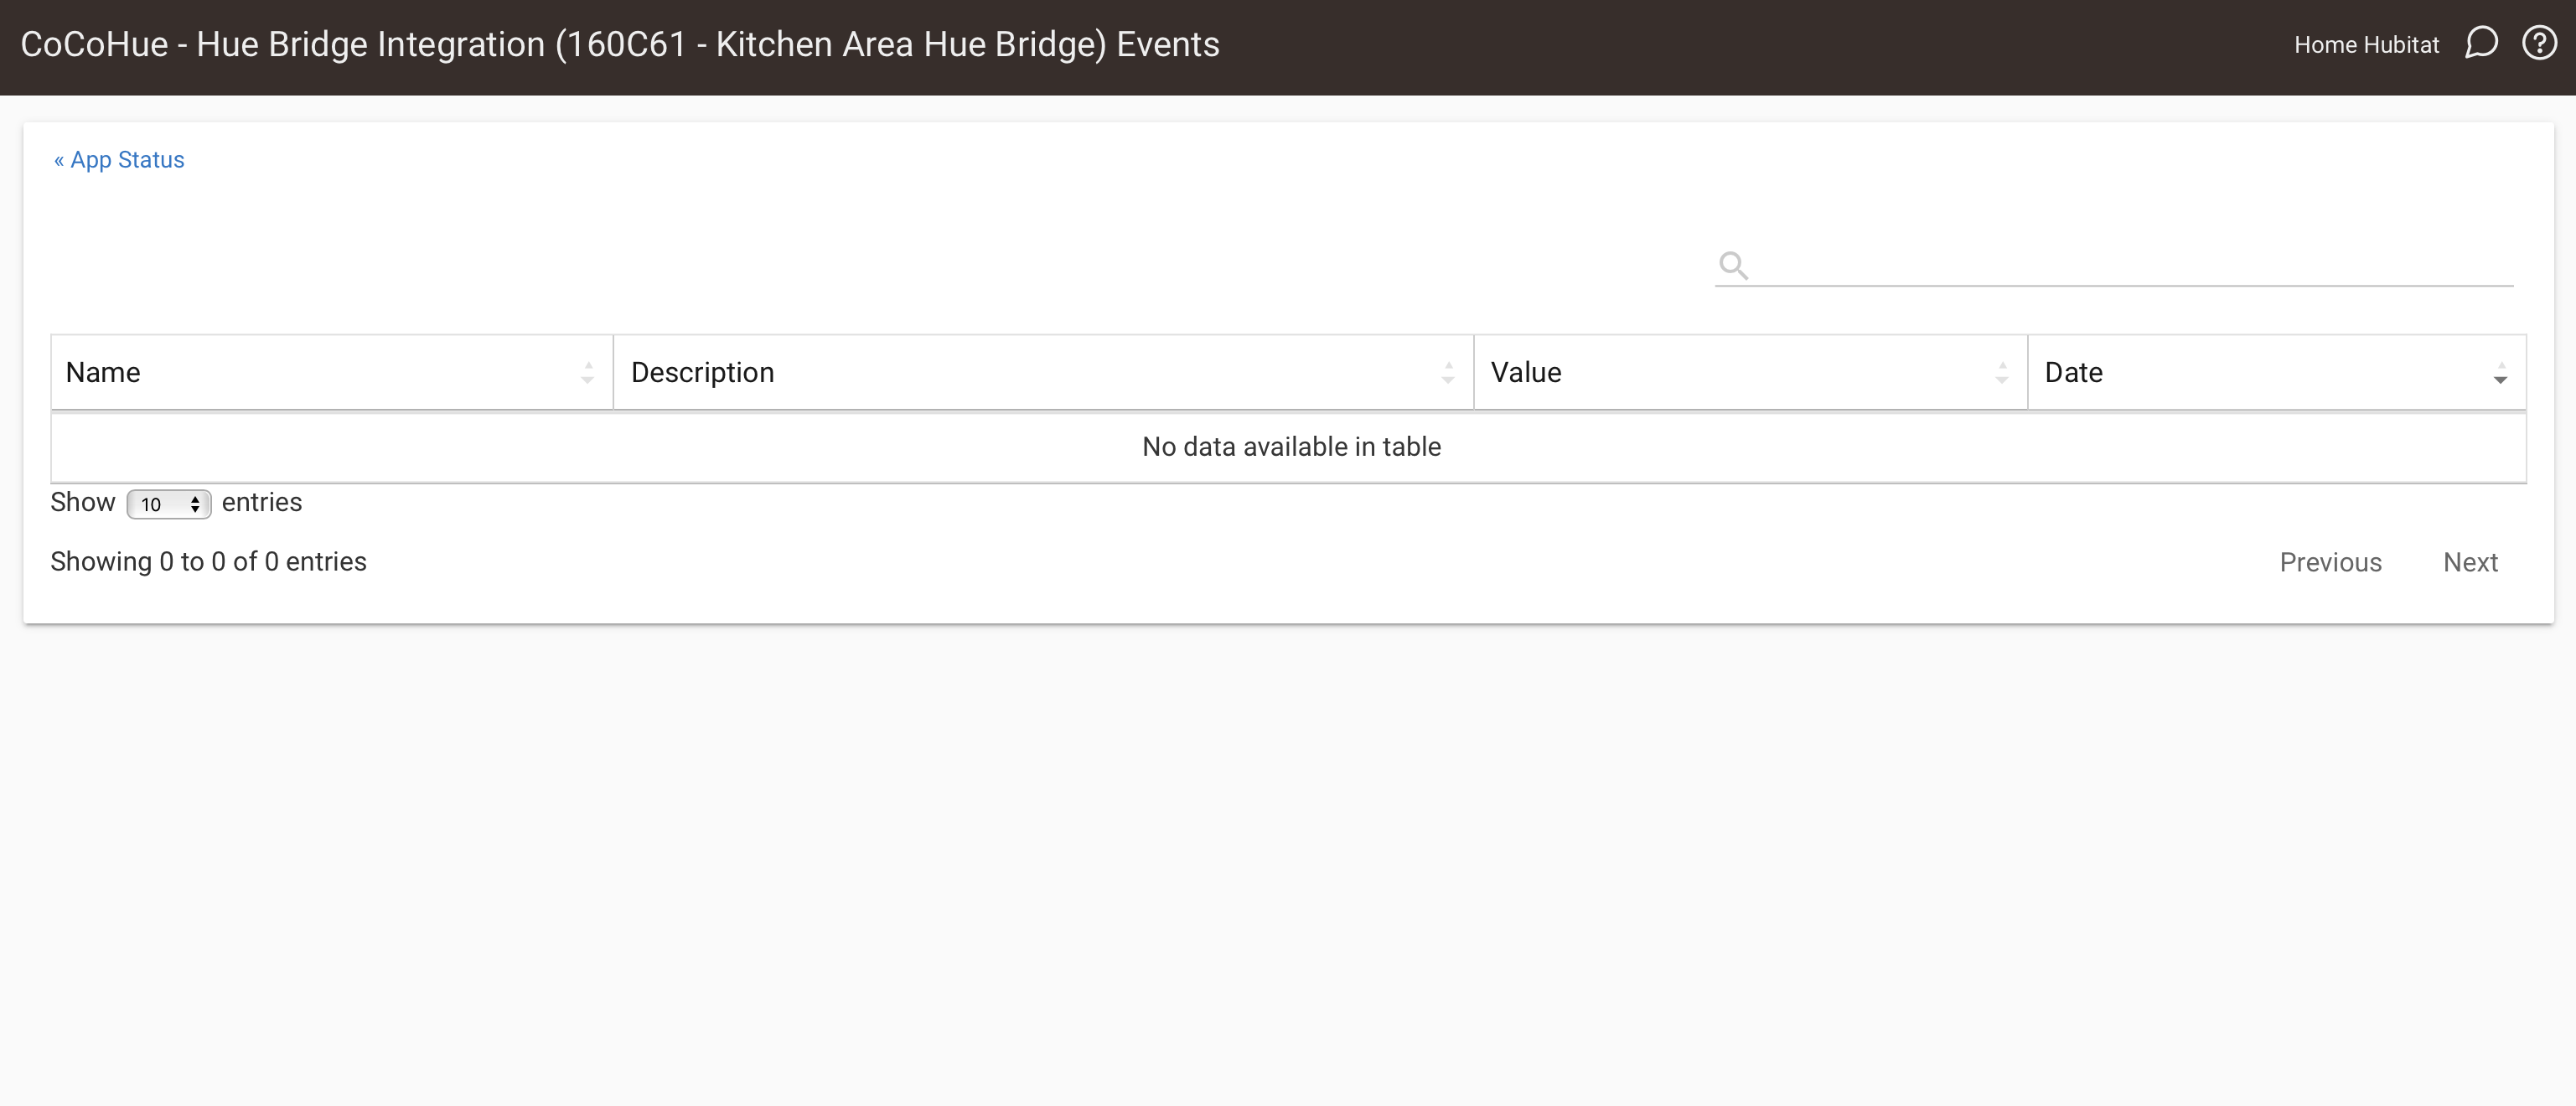This screenshot has height=1106, width=2576.
Task: Go back via « App Status link
Action: click(x=119, y=160)
